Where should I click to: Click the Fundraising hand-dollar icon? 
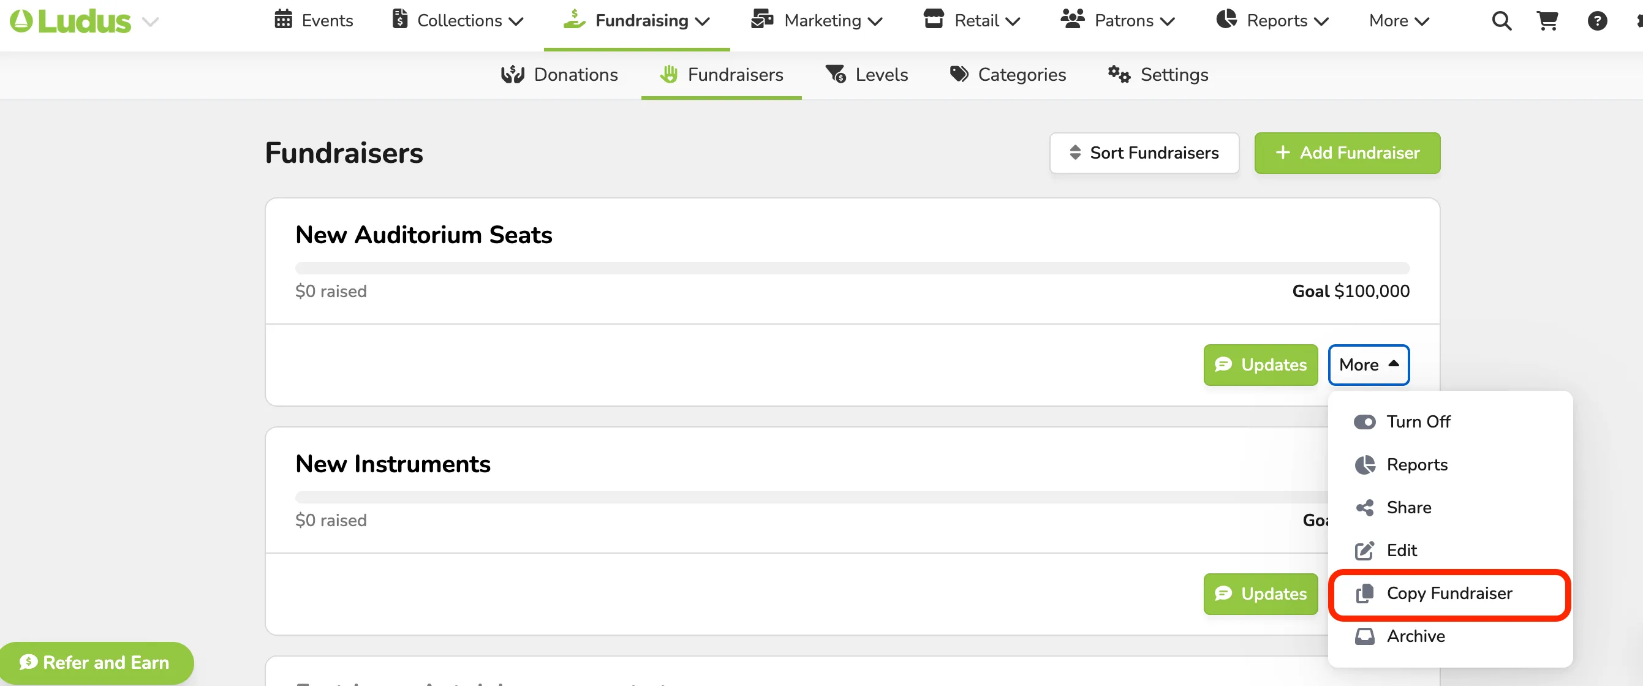tap(574, 19)
